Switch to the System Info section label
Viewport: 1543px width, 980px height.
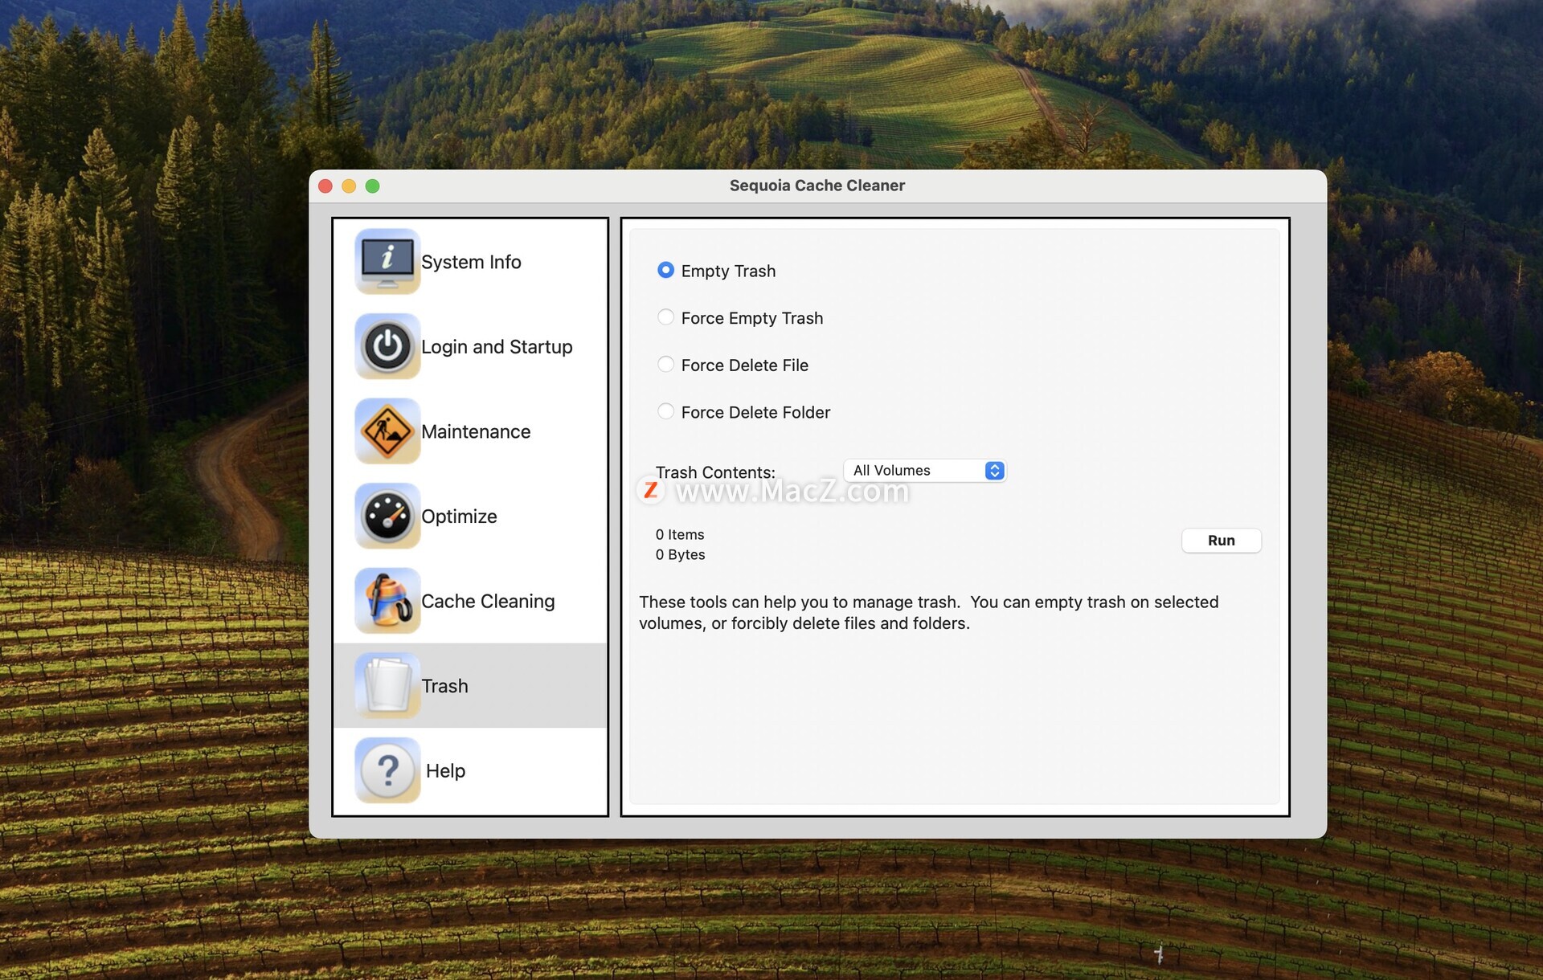click(x=471, y=262)
